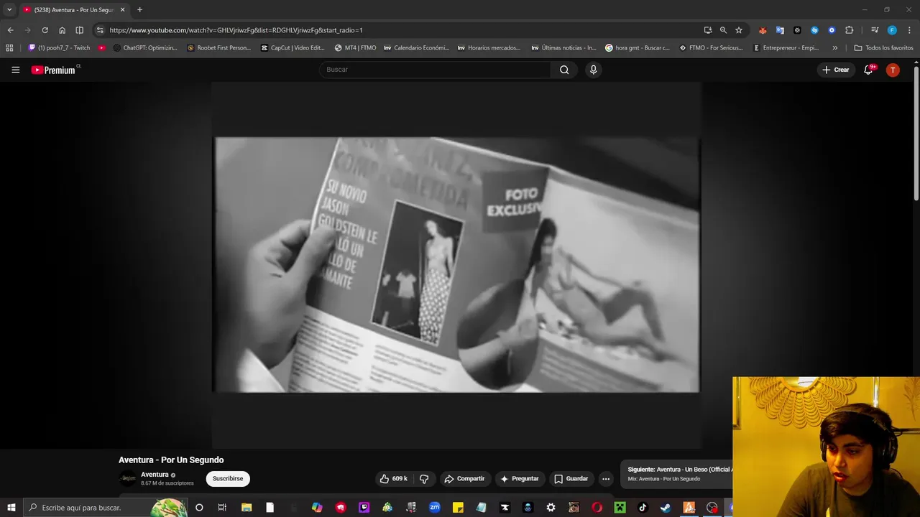This screenshot has height=517, width=920.
Task: Open the Google Translate extension
Action: (x=780, y=30)
